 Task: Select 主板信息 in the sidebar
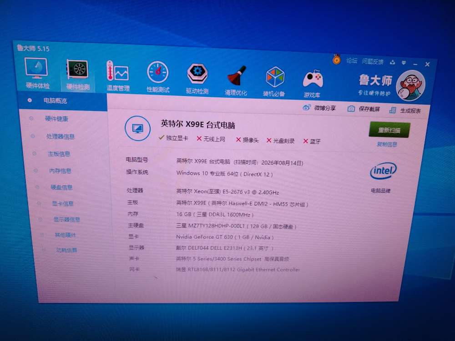click(59, 154)
